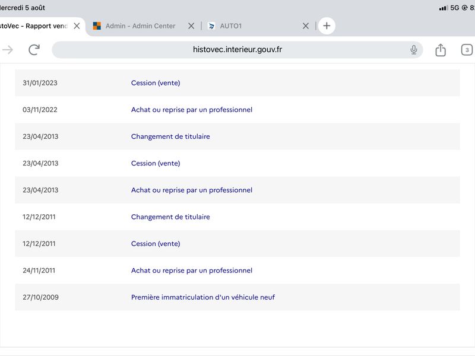
Task: Click 'Cession (vente)' in the 23/04/2013 row
Action: (156, 163)
